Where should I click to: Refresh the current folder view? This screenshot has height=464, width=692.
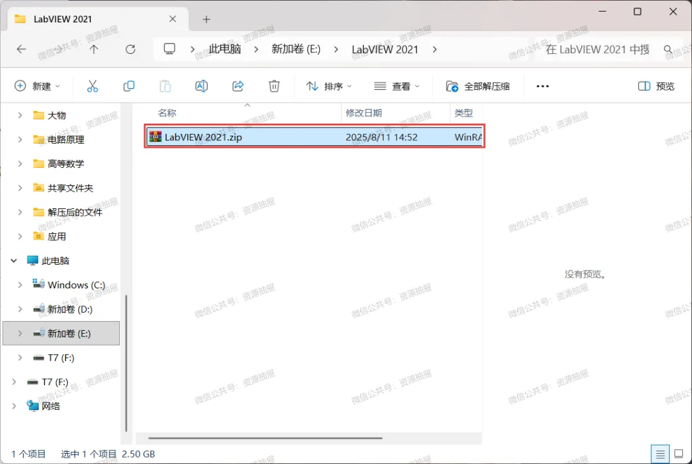(130, 49)
